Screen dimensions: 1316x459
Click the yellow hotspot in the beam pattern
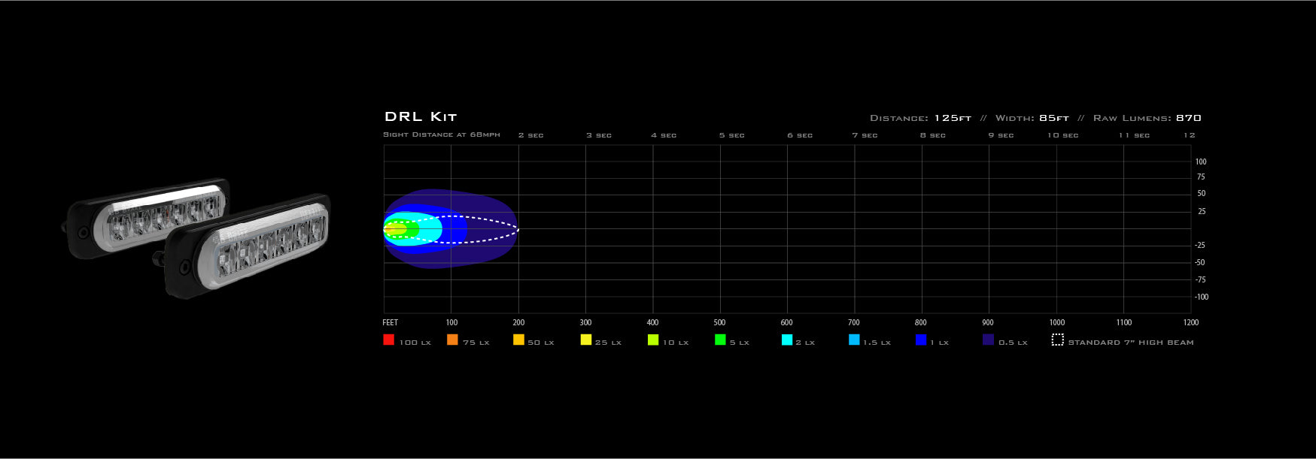click(391, 229)
